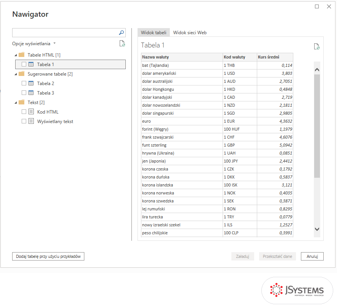Click the Załaduj button
337x308 pixels.
tap(243, 256)
